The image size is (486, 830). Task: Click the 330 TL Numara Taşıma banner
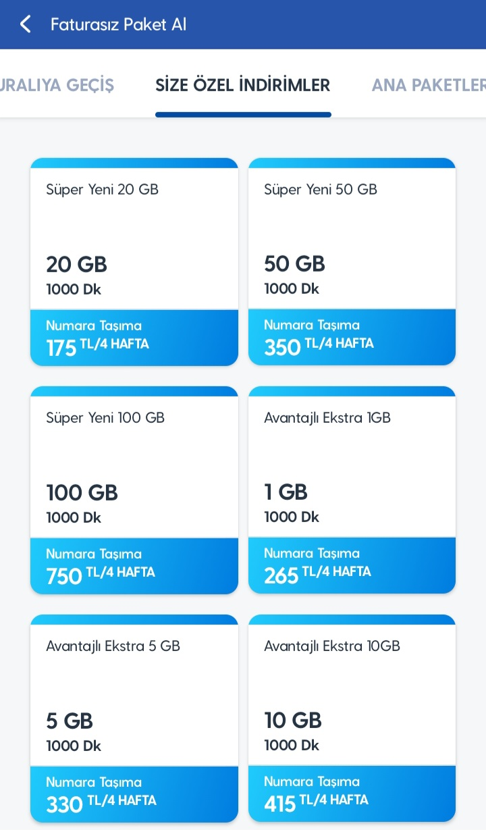134,792
